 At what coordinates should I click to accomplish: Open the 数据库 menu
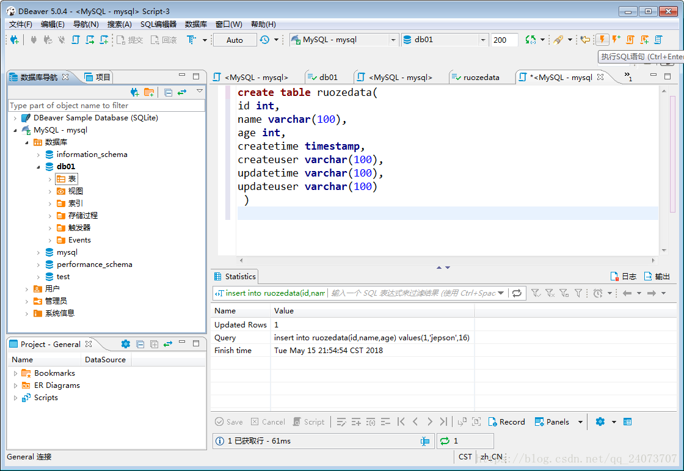196,24
